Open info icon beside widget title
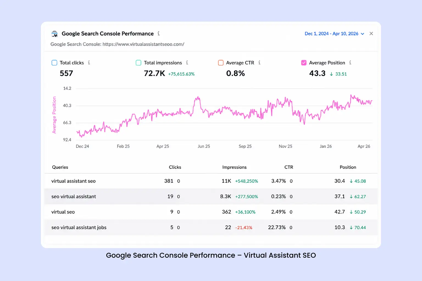 coord(159,33)
